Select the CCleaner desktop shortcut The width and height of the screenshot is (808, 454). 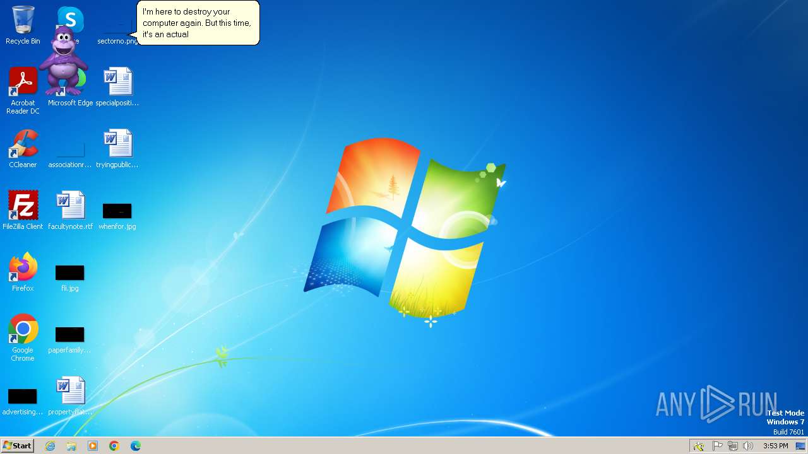pyautogui.click(x=23, y=149)
